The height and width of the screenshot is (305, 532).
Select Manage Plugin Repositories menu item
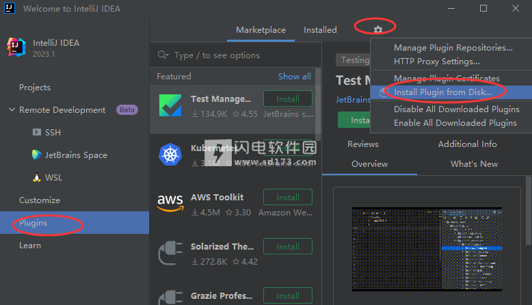[x=453, y=48]
